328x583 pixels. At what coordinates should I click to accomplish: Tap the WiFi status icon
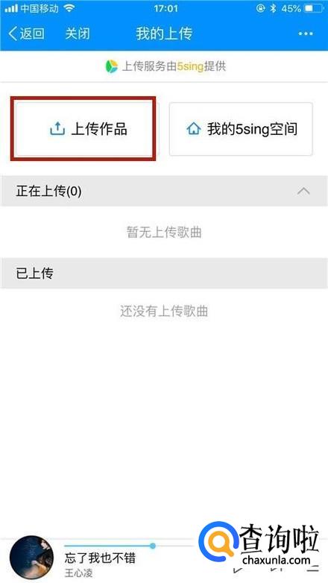click(x=69, y=8)
